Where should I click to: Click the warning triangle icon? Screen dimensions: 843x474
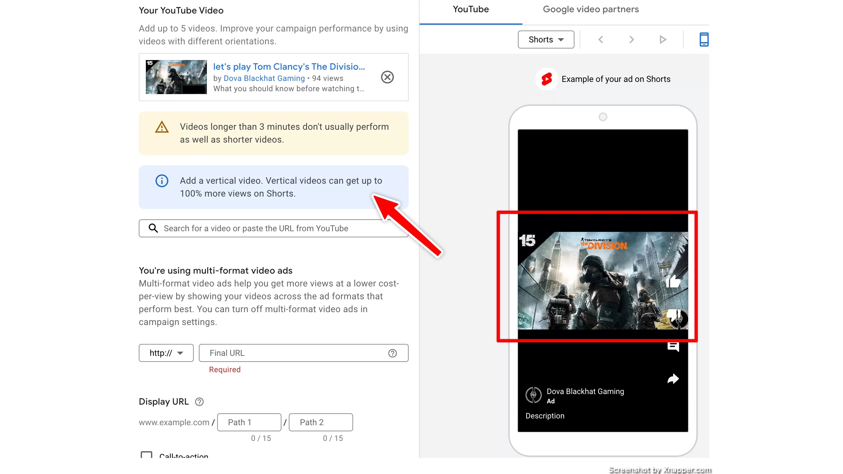162,127
